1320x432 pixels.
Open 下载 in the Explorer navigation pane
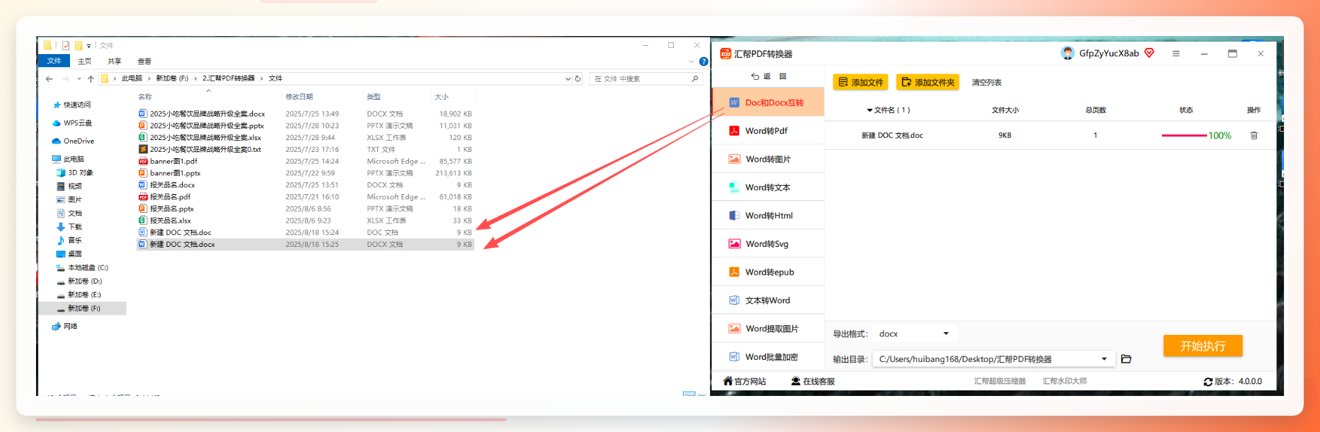click(x=75, y=227)
